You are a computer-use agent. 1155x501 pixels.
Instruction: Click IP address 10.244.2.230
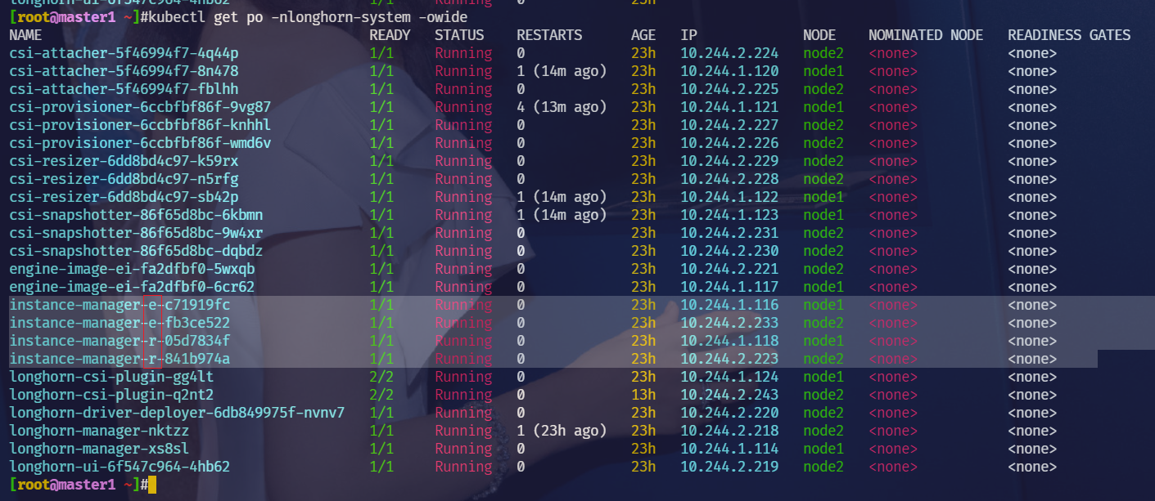pos(729,251)
